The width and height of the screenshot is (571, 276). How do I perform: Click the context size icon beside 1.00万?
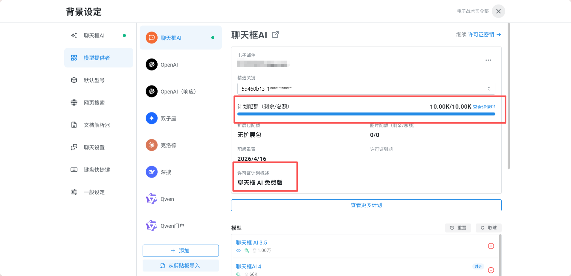(254, 251)
